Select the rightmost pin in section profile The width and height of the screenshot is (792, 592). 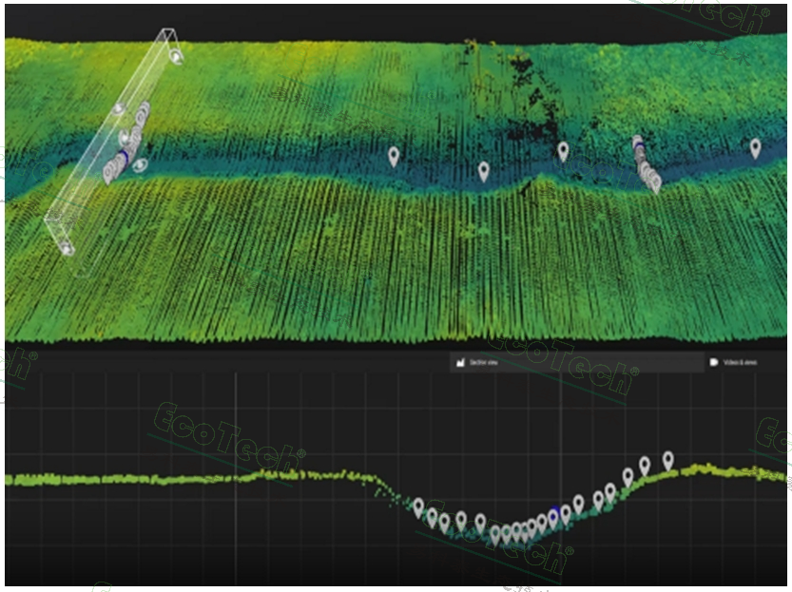(x=668, y=460)
